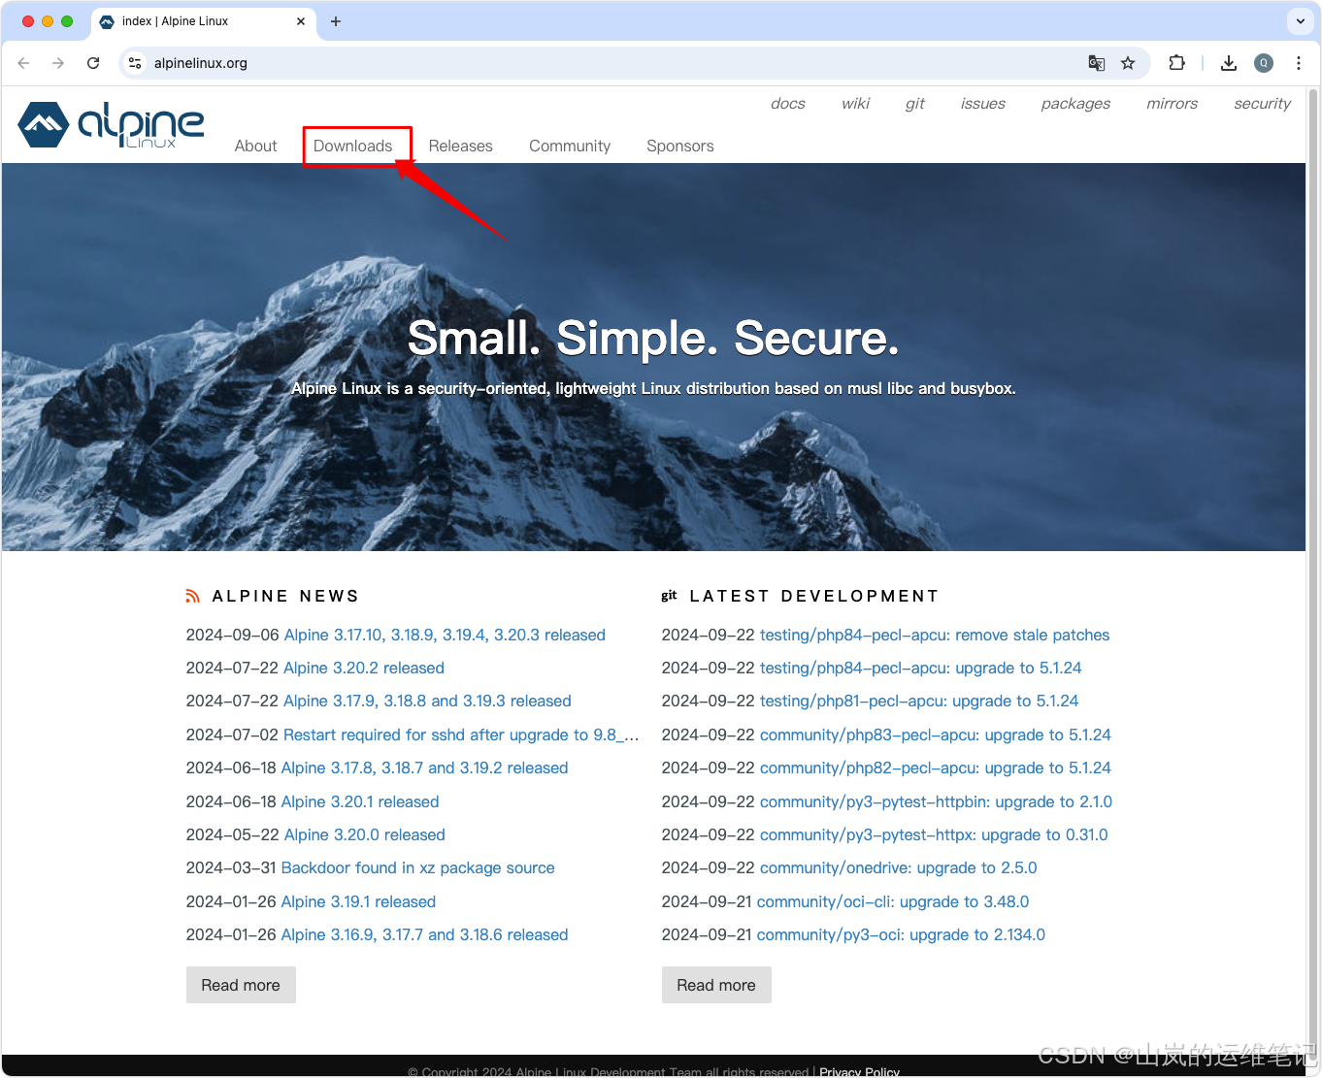Open 'Restart required for sshd' news item
This screenshot has width=1322, height=1078.
(461, 735)
